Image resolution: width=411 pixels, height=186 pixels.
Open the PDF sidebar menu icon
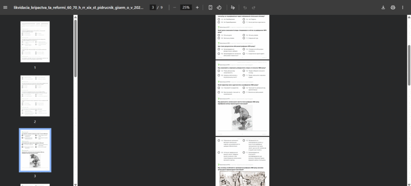(x=5, y=7)
